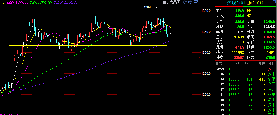
Task: Select the trade row with volume 181
Action: [x=246, y=79]
